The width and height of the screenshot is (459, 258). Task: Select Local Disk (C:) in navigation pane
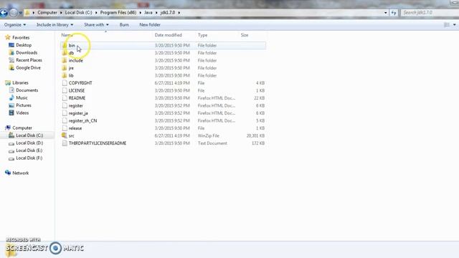click(29, 135)
